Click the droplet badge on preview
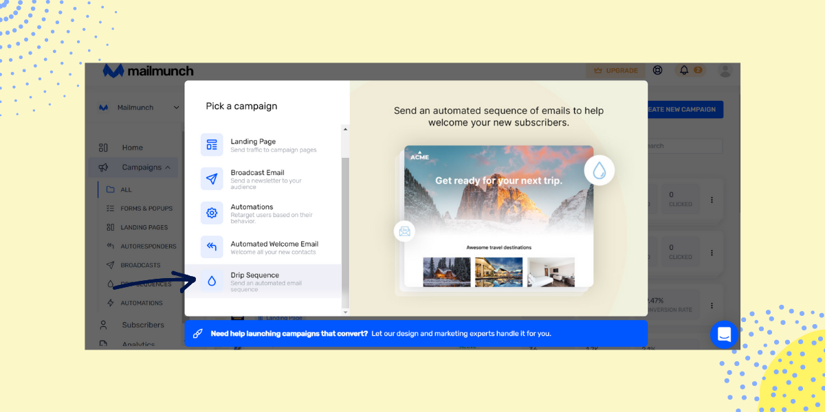 599,171
